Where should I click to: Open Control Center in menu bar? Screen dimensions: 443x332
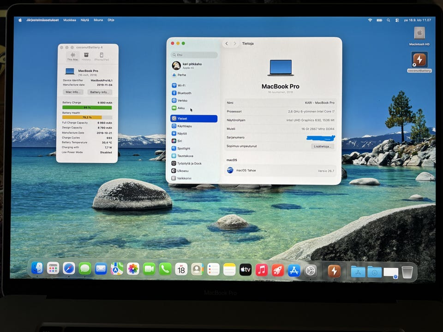pos(397,20)
